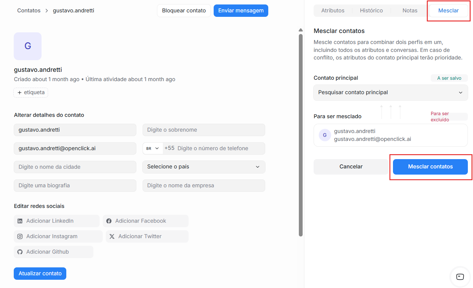Open the BR country code dropdown
This screenshot has height=288, width=473.
click(153, 148)
